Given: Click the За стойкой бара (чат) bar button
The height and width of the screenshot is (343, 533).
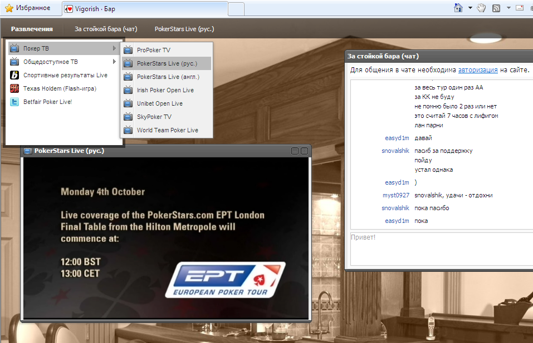Looking at the screenshot, I should coord(106,29).
